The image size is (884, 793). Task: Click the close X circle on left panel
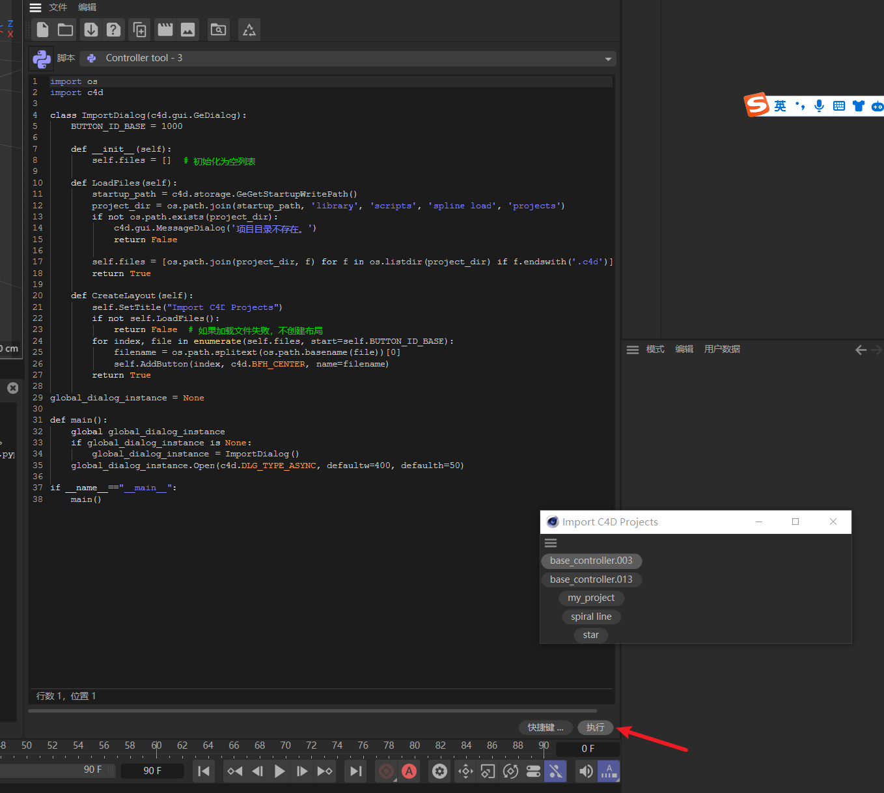click(12, 388)
